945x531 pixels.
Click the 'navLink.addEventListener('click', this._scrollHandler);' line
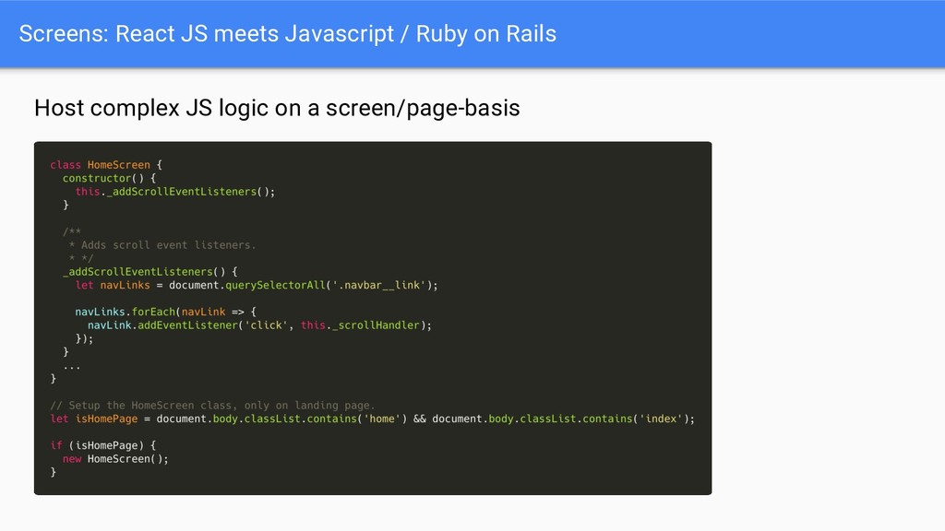pyautogui.click(x=259, y=325)
